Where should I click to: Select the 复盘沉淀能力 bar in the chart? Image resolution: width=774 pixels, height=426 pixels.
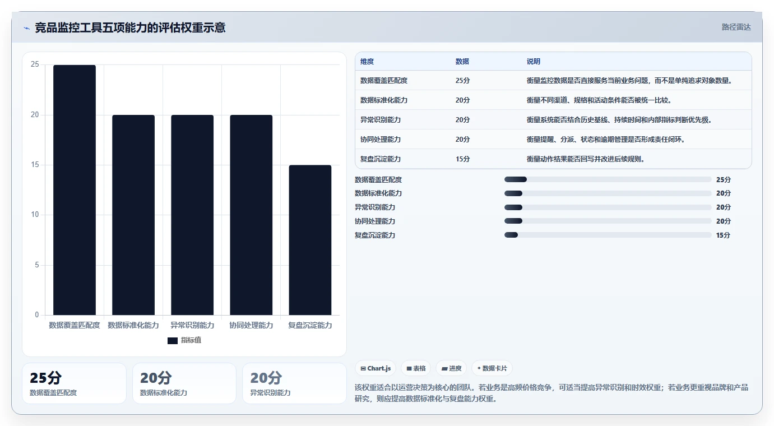pyautogui.click(x=310, y=240)
